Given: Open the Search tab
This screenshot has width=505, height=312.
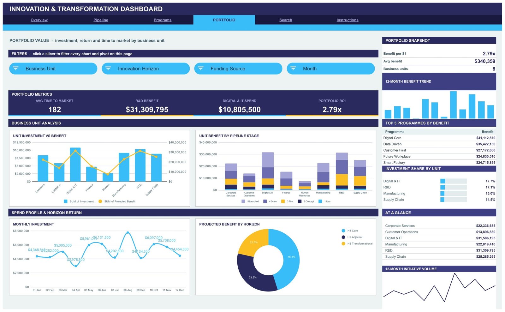Looking at the screenshot, I should coord(286,20).
